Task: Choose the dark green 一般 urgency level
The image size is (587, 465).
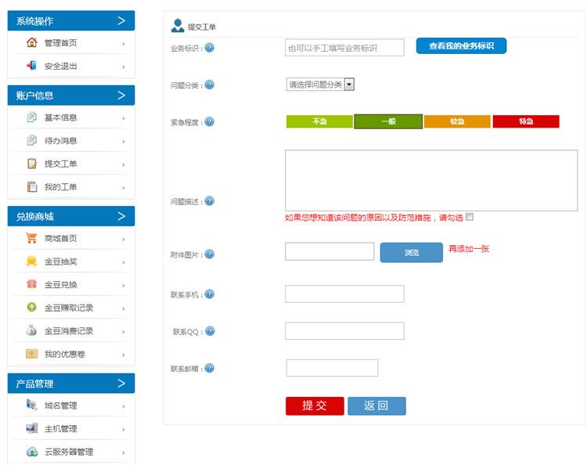Action: 388,121
